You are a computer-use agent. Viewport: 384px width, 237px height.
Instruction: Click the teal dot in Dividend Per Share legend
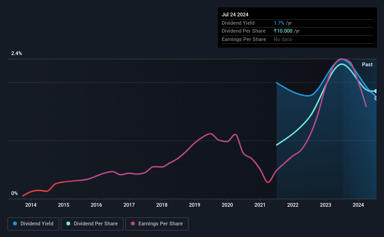tap(68, 224)
